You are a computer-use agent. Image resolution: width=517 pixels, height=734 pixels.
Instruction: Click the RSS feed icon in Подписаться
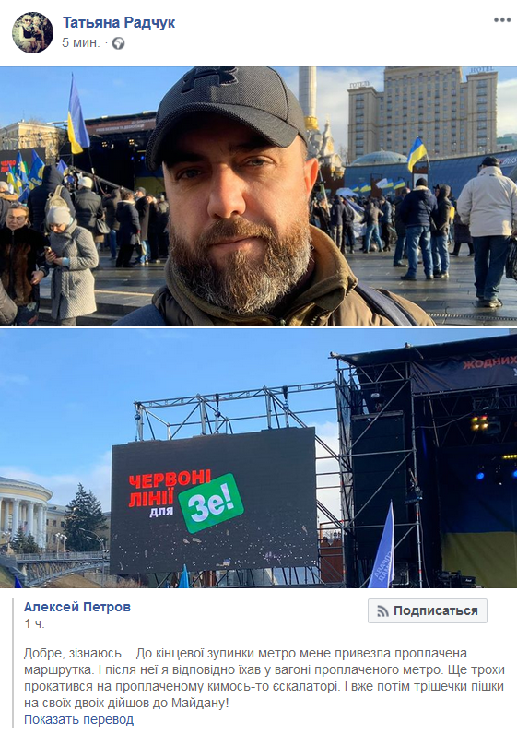pyautogui.click(x=382, y=610)
